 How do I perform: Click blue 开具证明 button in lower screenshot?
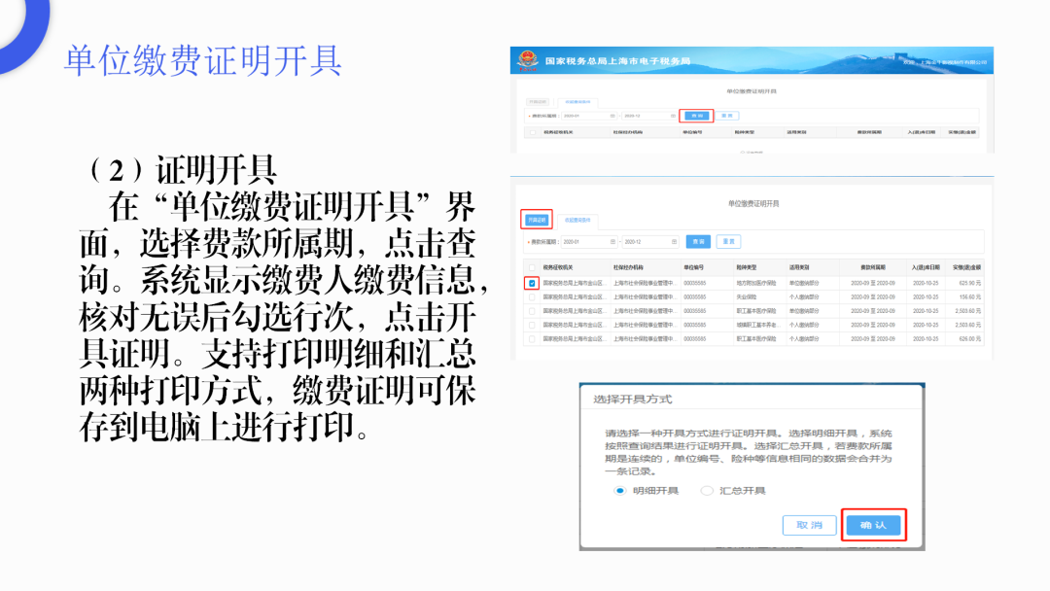click(x=537, y=220)
